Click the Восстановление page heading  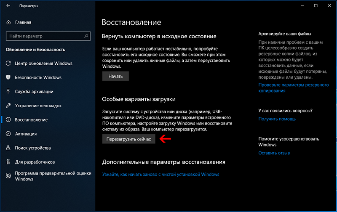pos(131,22)
